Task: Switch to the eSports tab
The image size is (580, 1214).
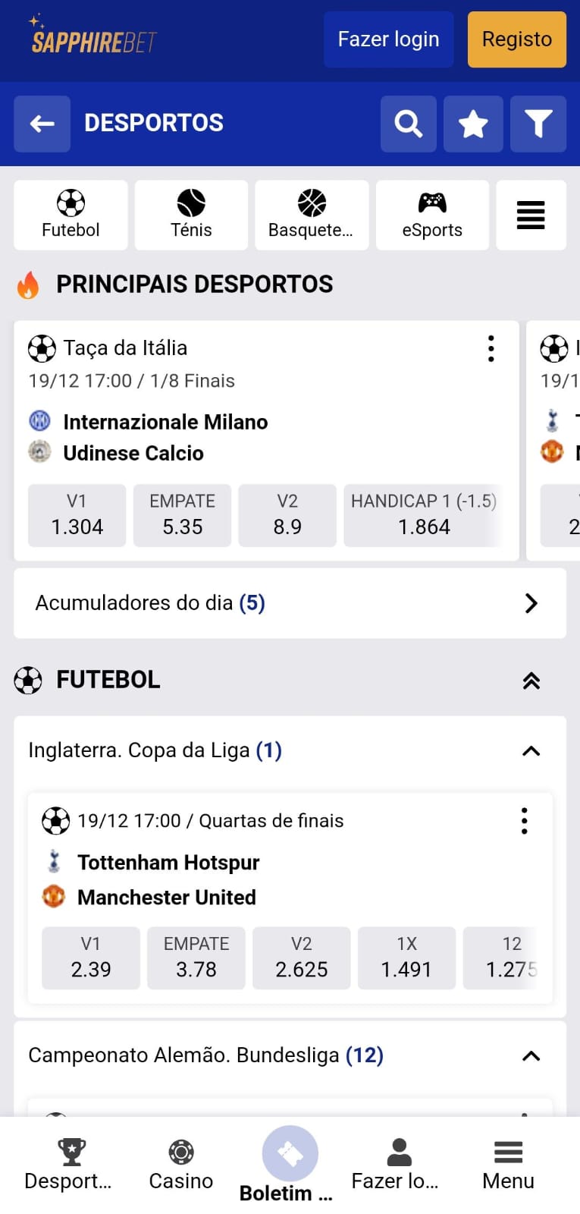Action: click(432, 215)
